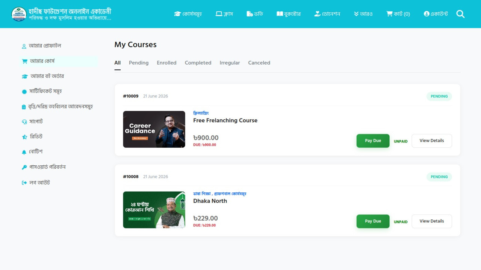Screen dimensions: 481x270
Task: Click the badge icon beside সার্টিফিকেট সমূহ
Action: pos(24,91)
